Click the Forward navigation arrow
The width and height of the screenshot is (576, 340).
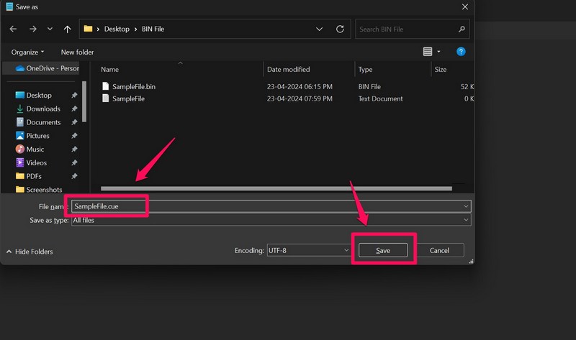tap(32, 29)
